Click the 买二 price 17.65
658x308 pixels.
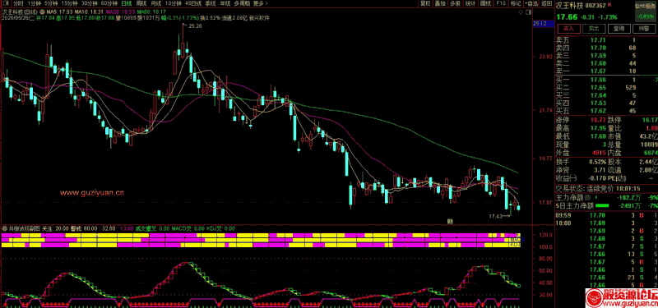[x=599, y=88]
